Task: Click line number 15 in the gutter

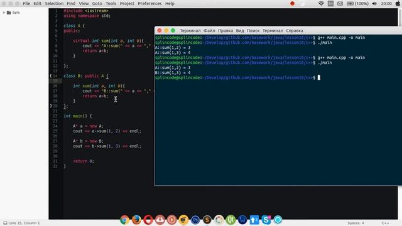Action: coord(55,81)
